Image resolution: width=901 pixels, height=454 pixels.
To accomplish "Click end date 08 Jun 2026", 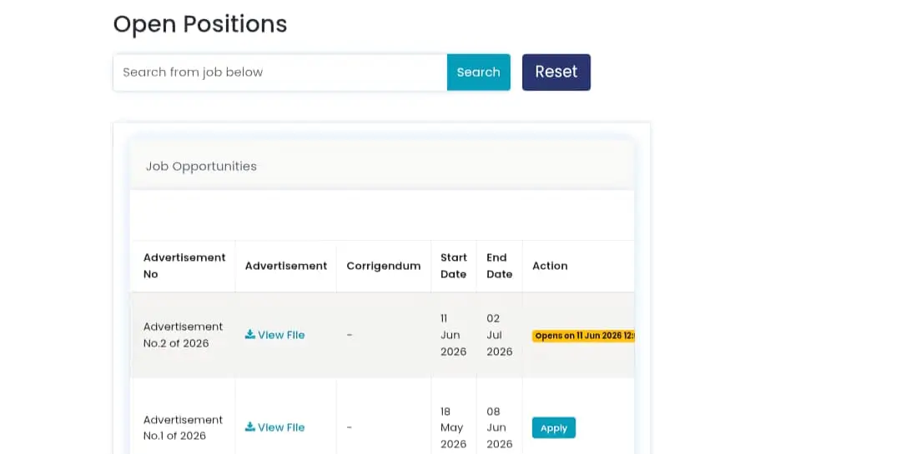I will click(x=499, y=427).
